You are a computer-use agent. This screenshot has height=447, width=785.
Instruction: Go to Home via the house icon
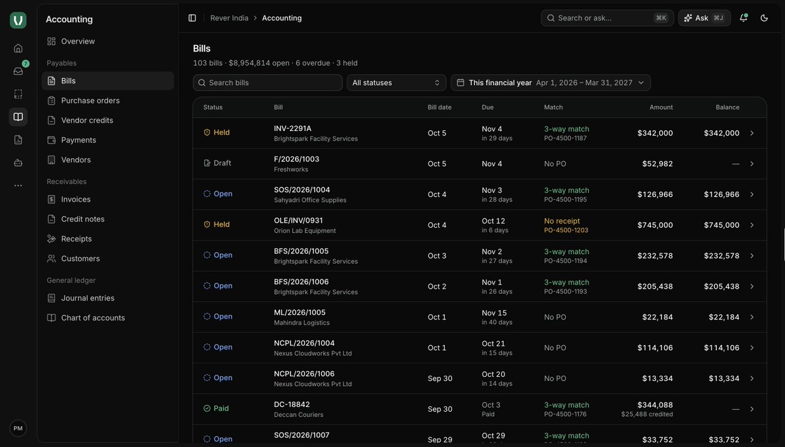coord(18,48)
